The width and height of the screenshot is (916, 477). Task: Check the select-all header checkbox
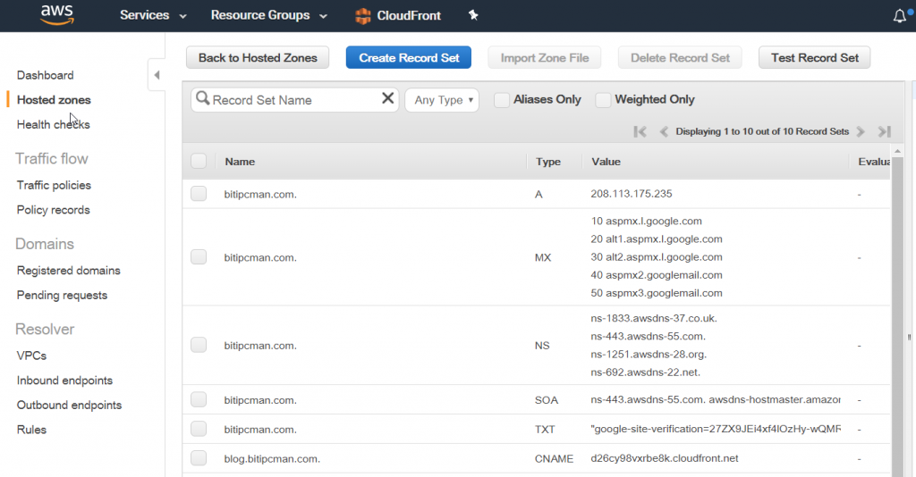pyautogui.click(x=199, y=161)
